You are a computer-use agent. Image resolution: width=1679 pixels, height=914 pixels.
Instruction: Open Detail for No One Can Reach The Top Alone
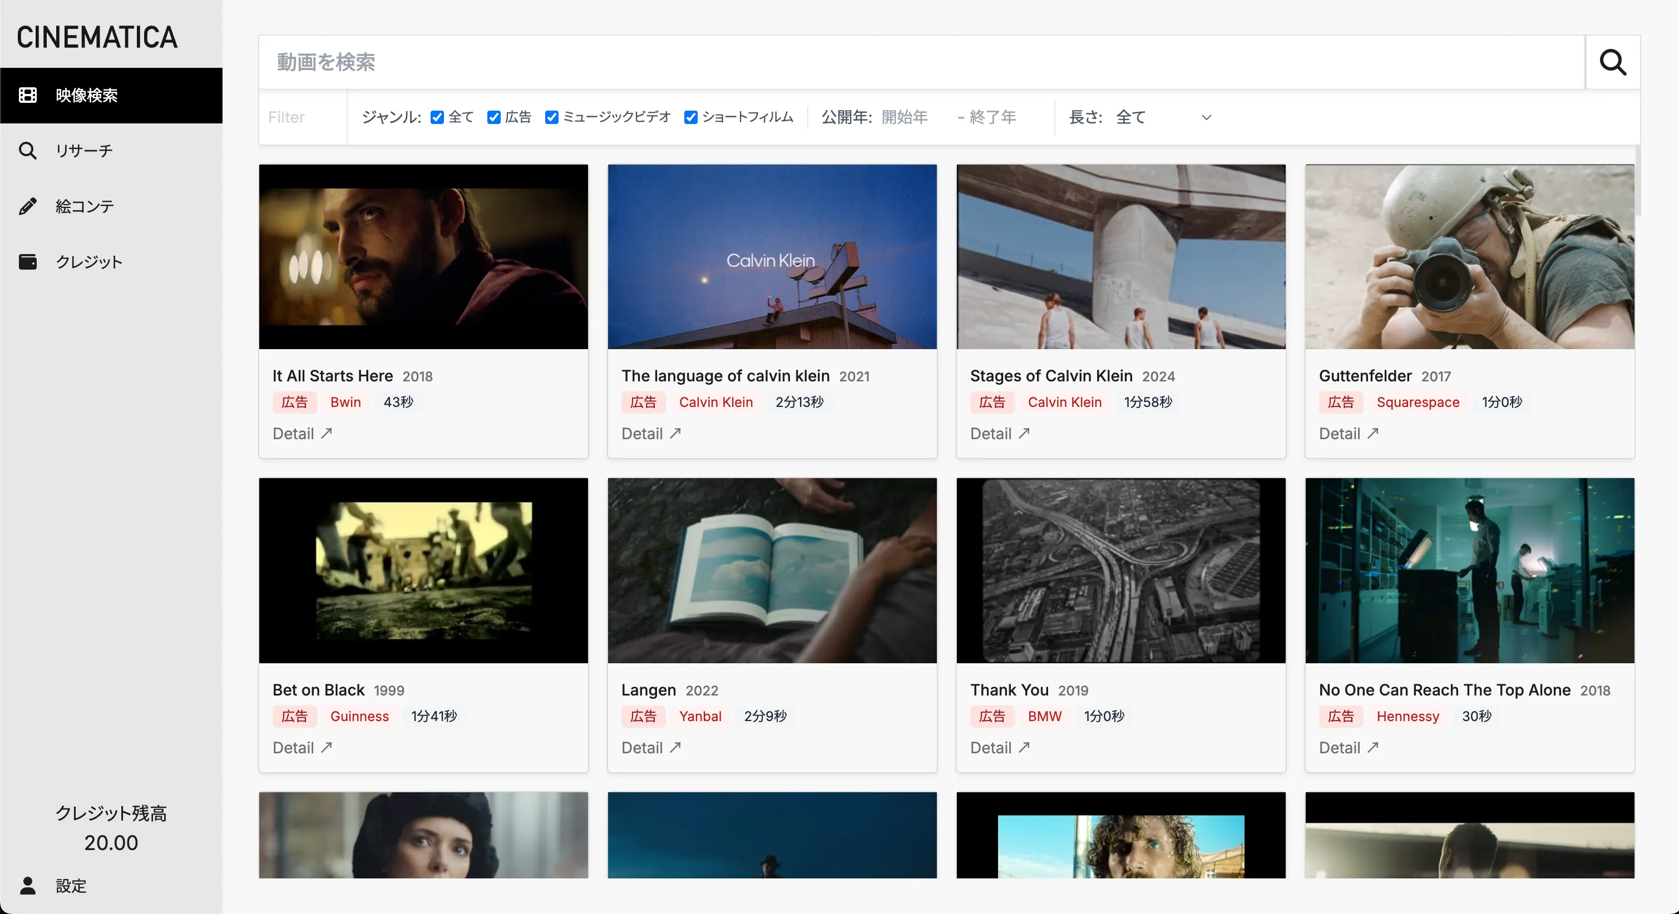point(1349,747)
